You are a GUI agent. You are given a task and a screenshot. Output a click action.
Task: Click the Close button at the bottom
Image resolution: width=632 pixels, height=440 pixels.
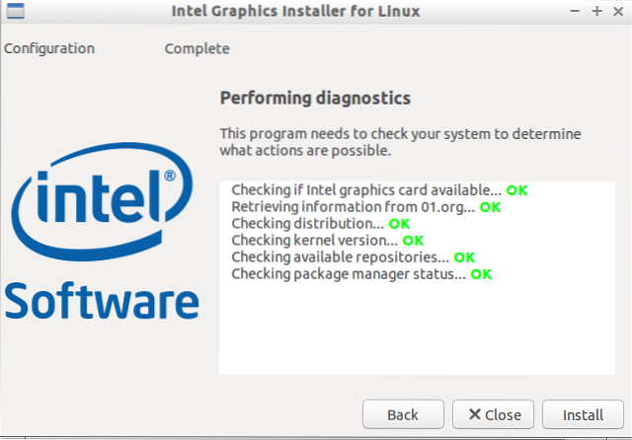click(x=493, y=414)
